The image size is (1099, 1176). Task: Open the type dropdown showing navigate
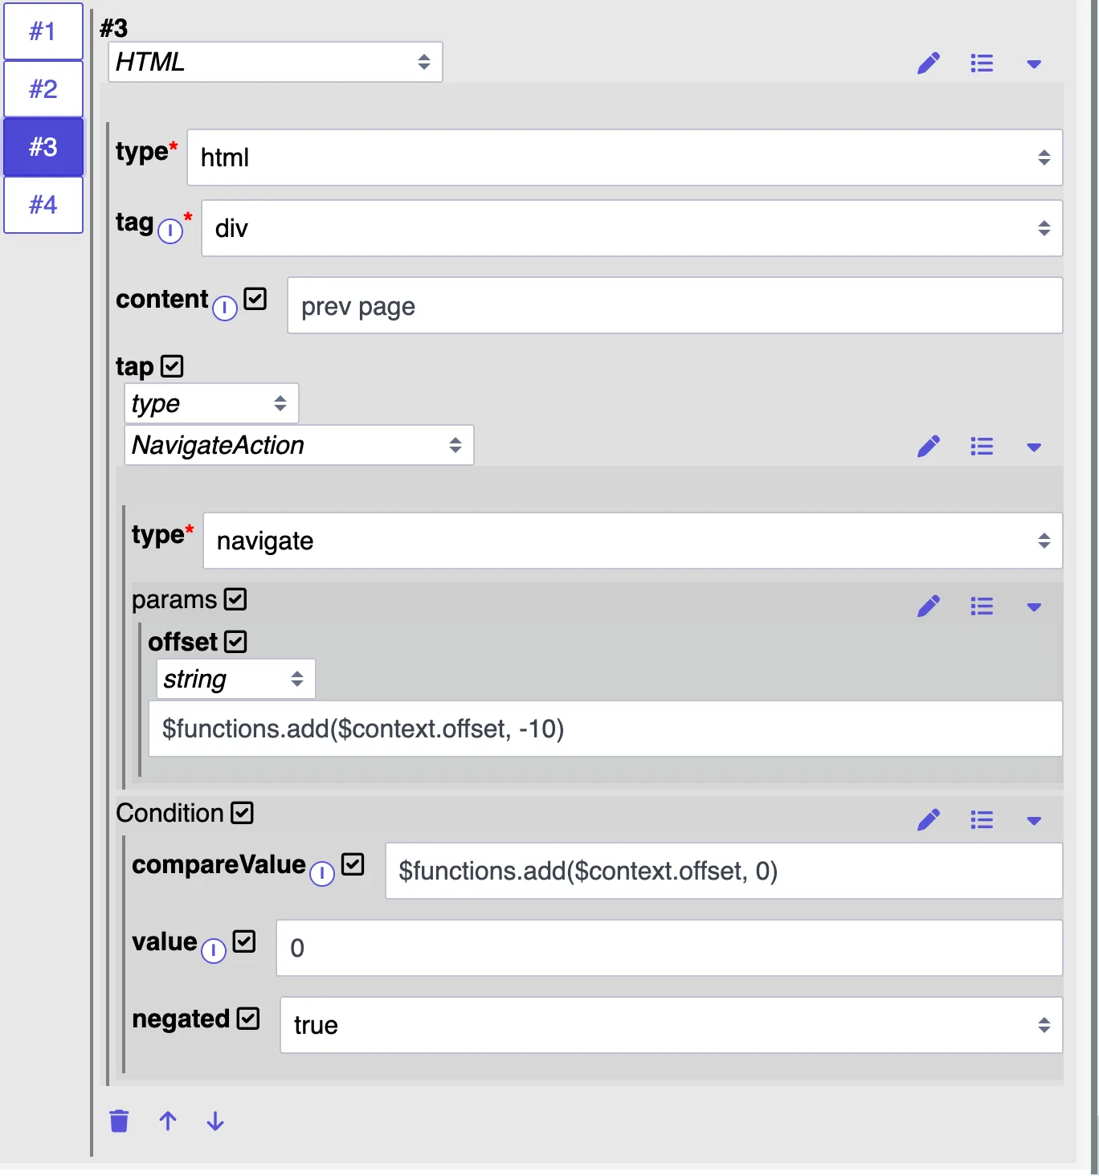633,541
